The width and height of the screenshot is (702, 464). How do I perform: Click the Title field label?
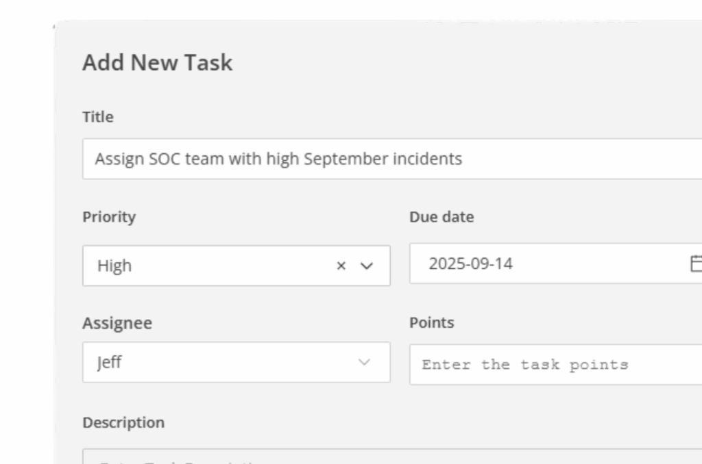pos(98,117)
